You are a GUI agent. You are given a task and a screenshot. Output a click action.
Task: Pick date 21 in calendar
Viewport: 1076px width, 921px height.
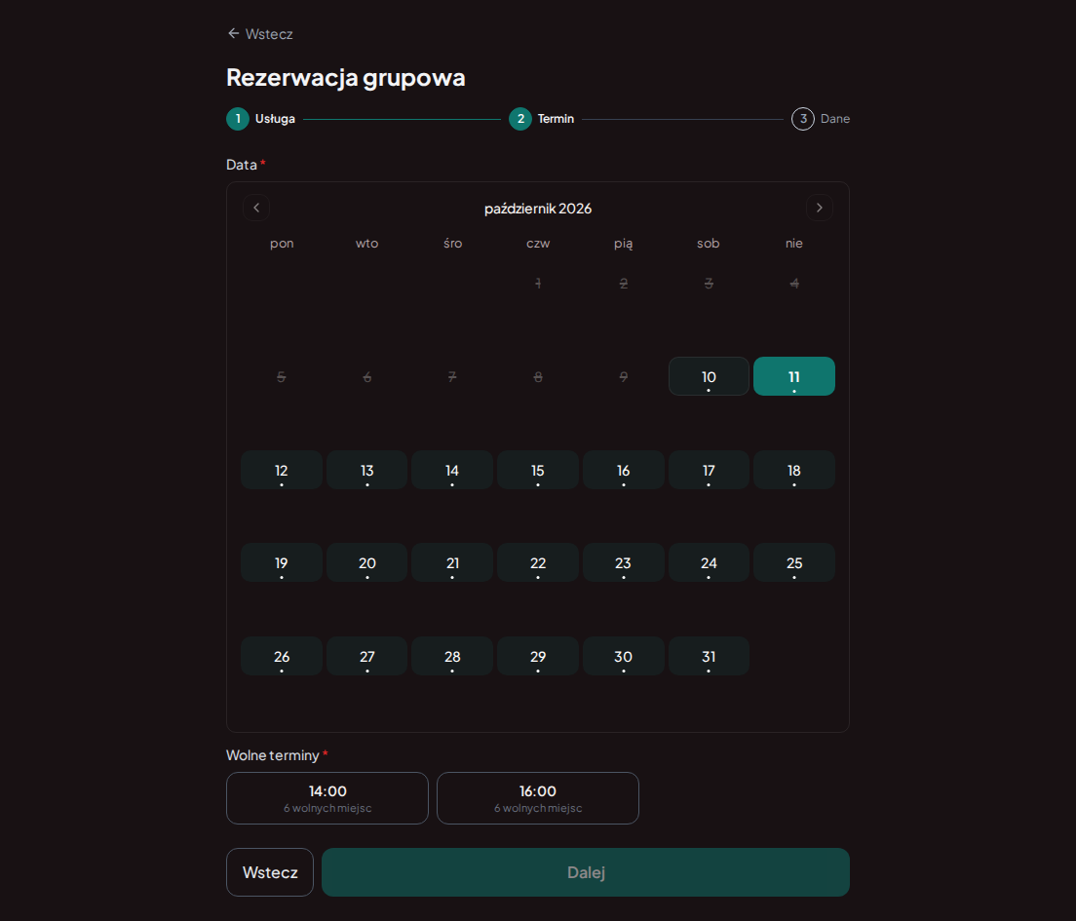pos(452,562)
